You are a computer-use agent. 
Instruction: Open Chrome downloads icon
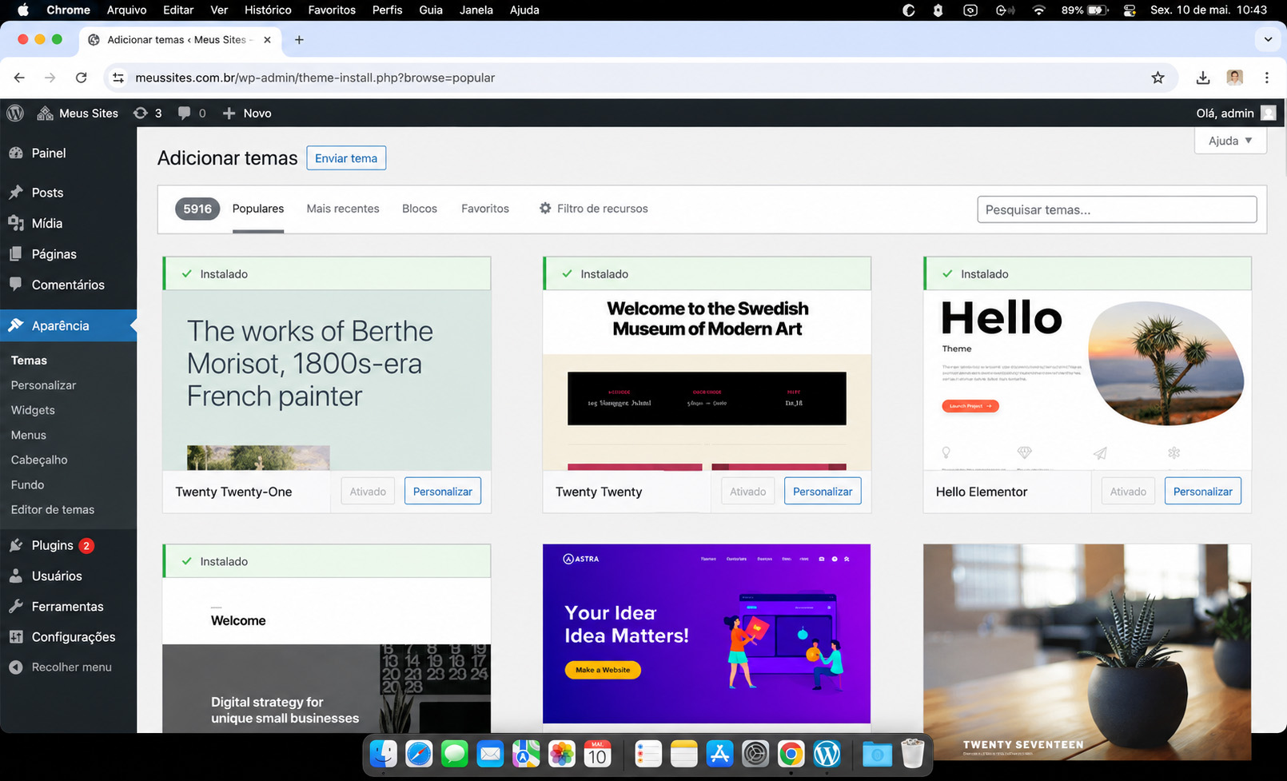click(x=1202, y=78)
